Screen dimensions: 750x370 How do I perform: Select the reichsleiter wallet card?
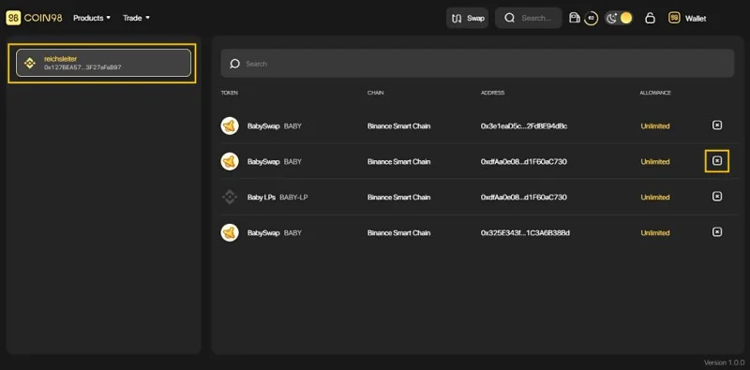click(x=103, y=63)
